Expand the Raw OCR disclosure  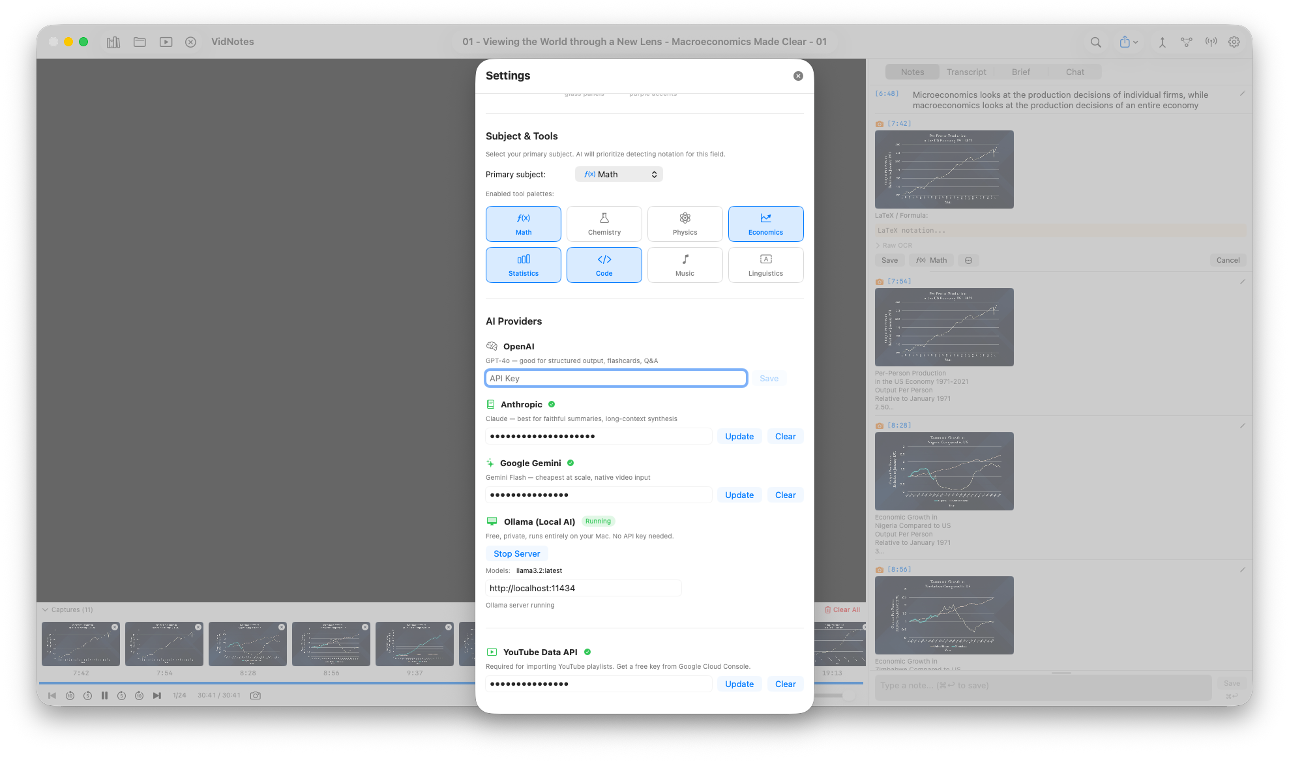coord(894,245)
